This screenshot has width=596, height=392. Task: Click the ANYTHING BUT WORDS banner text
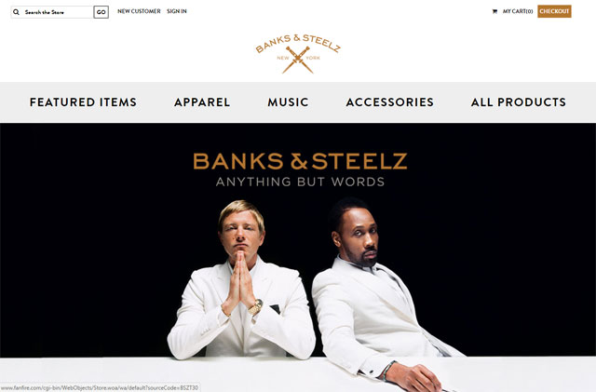(x=300, y=182)
